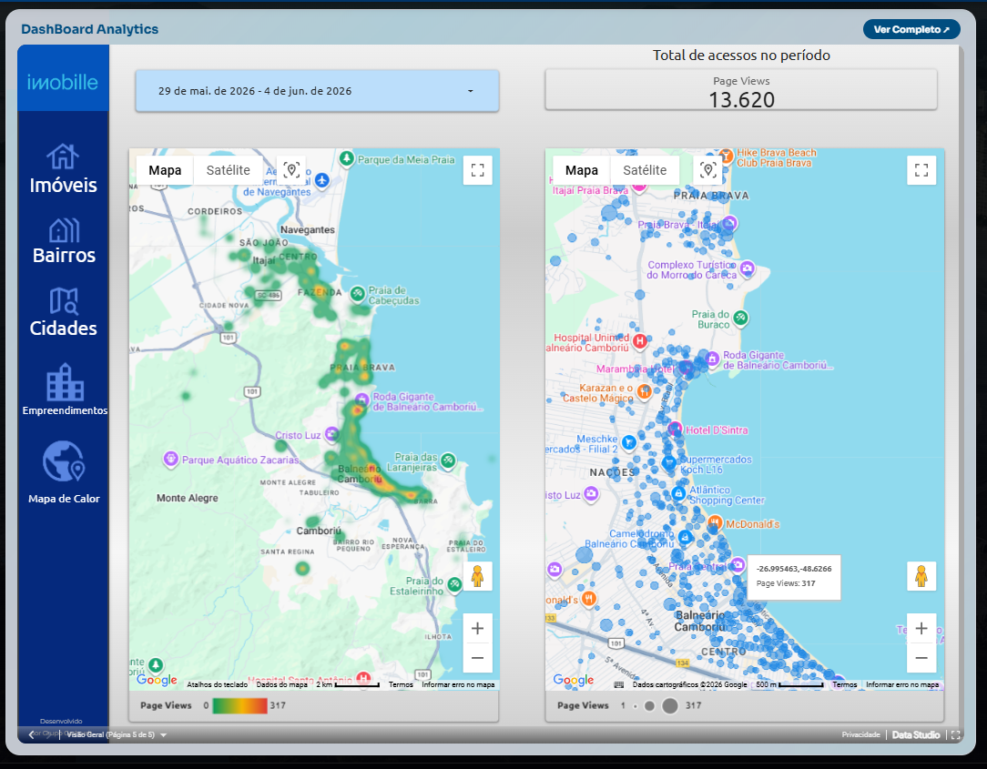Switch the heat map to Satélite view

pos(228,170)
